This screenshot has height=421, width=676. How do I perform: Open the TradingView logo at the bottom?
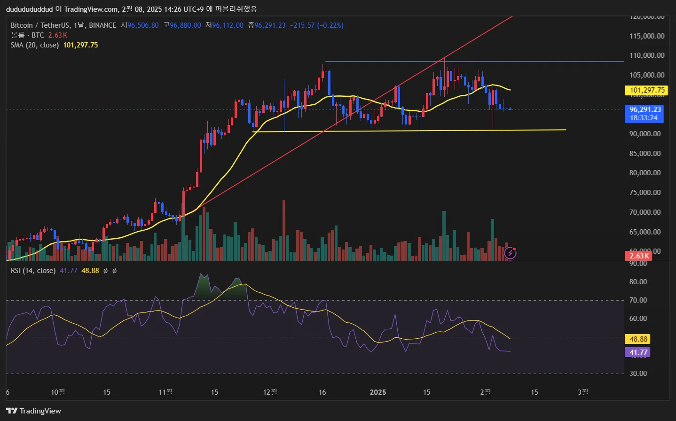(34, 411)
